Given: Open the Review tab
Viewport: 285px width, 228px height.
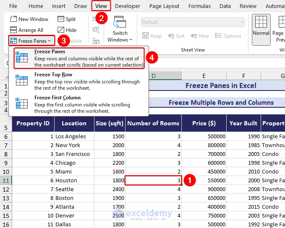Looking at the screenshot, I should point(248,6).
